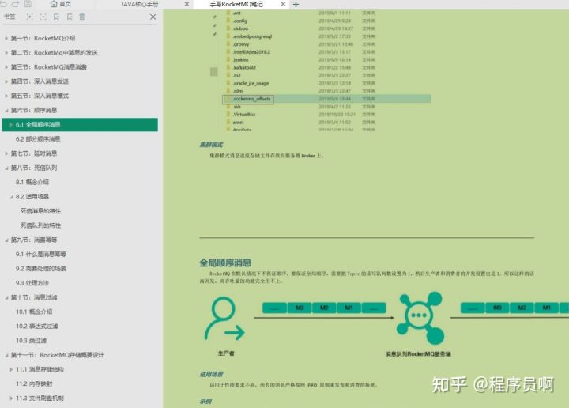This screenshot has height=408, width=569.
Task: Open bookmark 第三节：RocketMQ消息消费
Action: (49, 66)
